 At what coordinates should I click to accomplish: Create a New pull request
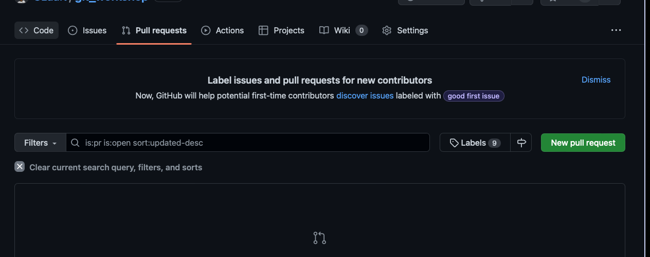point(583,143)
